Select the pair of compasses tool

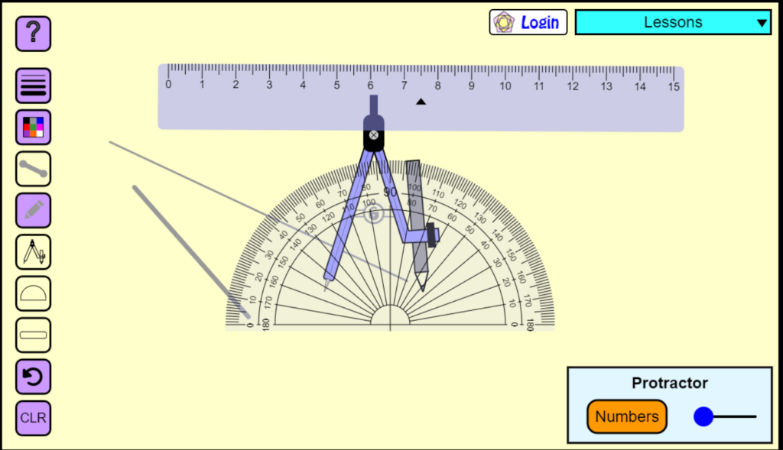(33, 251)
